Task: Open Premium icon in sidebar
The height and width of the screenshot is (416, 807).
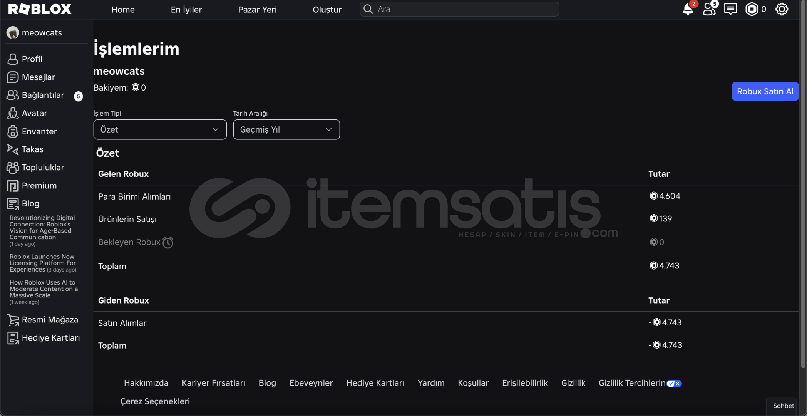Action: (x=13, y=186)
